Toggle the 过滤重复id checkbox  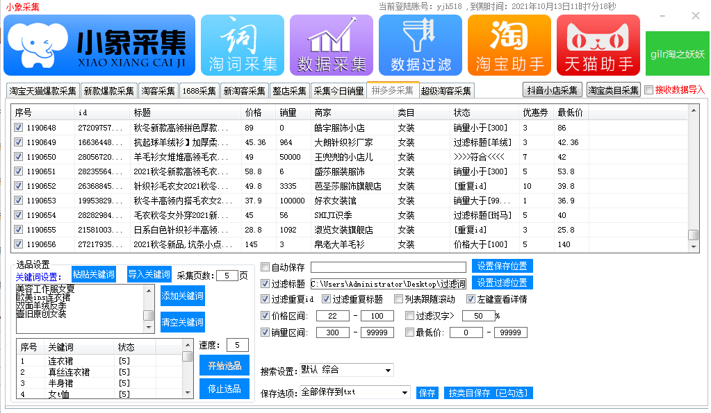tap(265, 299)
